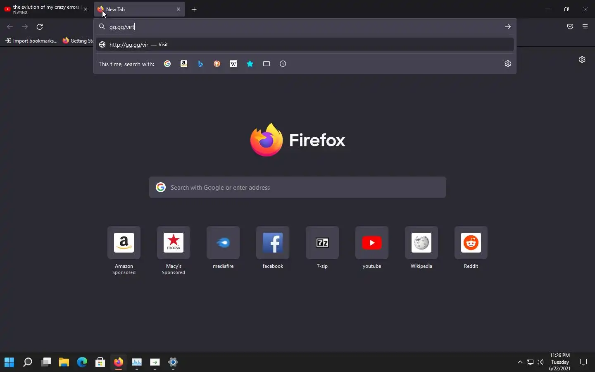Open notification center icon

tap(584, 362)
